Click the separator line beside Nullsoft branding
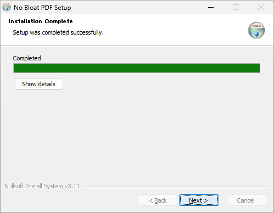This screenshot has width=274, height=213. 175,187
